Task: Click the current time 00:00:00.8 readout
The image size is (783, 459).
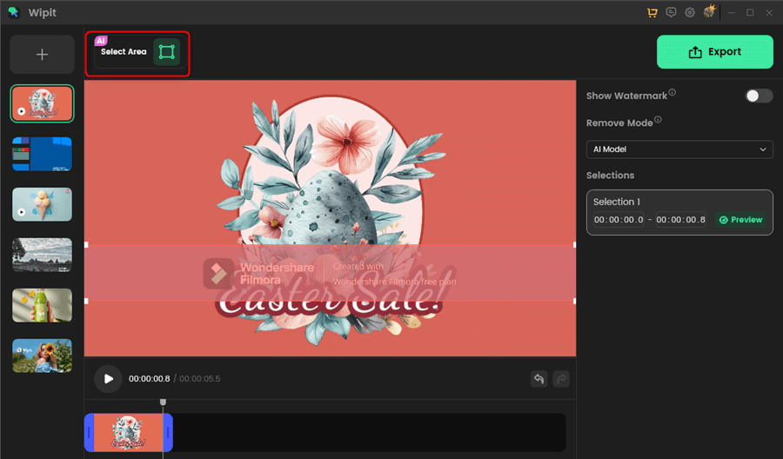Action: (x=150, y=379)
